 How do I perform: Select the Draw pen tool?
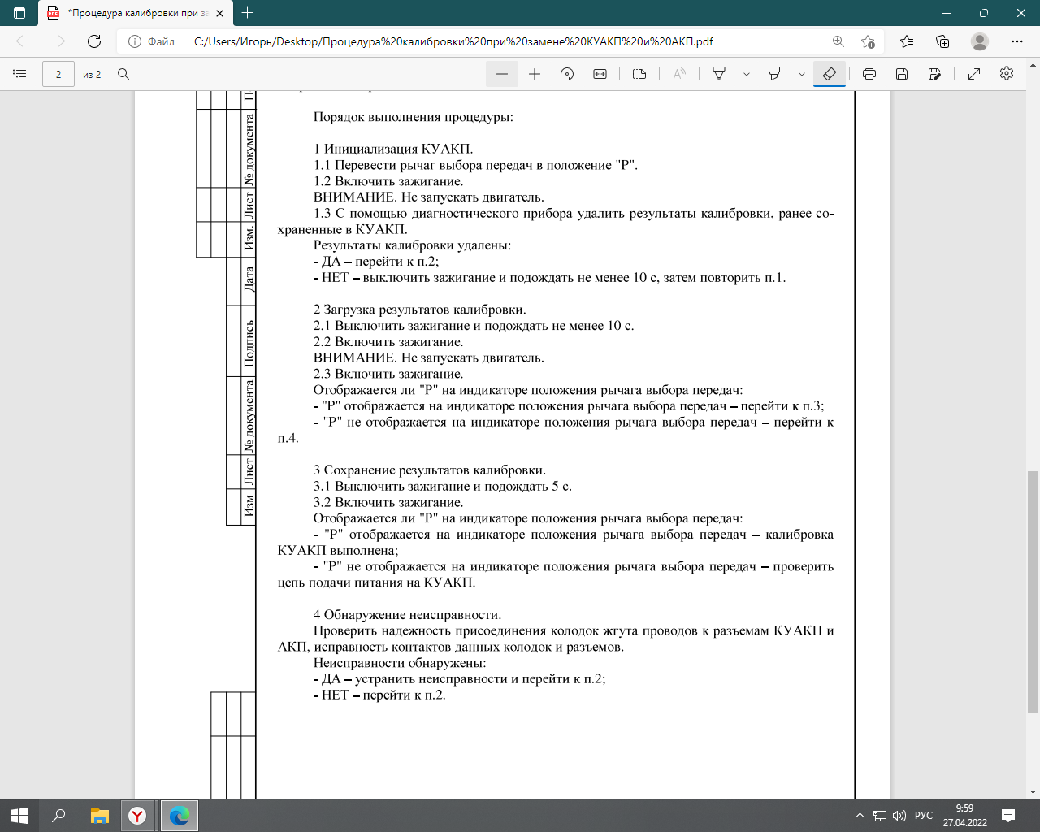click(719, 74)
